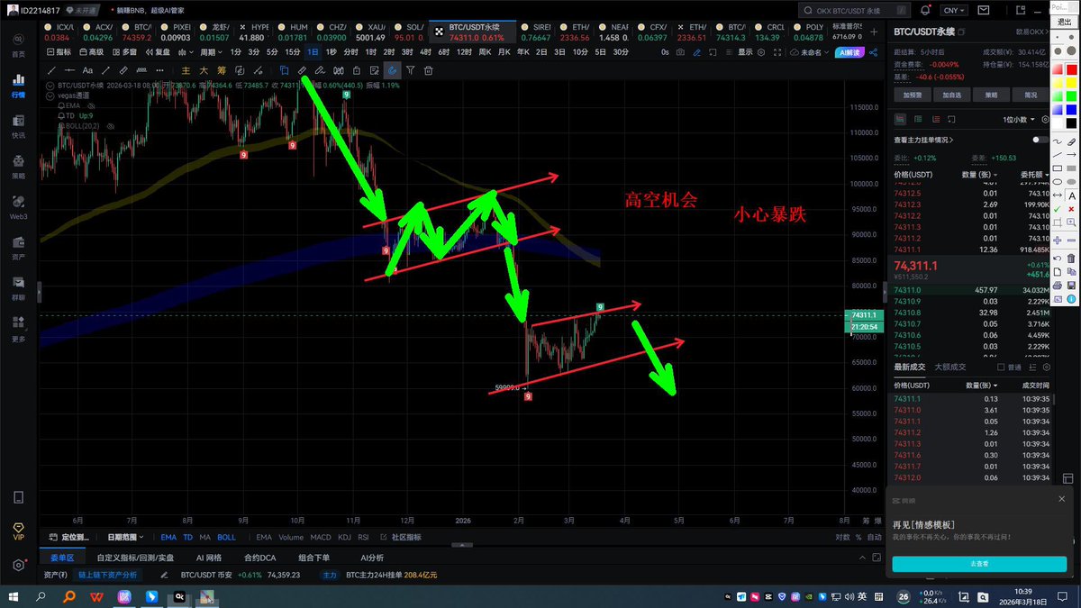The image size is (1081, 608).
Task: Open the 行情 market sidebar icon
Action: click(18, 86)
